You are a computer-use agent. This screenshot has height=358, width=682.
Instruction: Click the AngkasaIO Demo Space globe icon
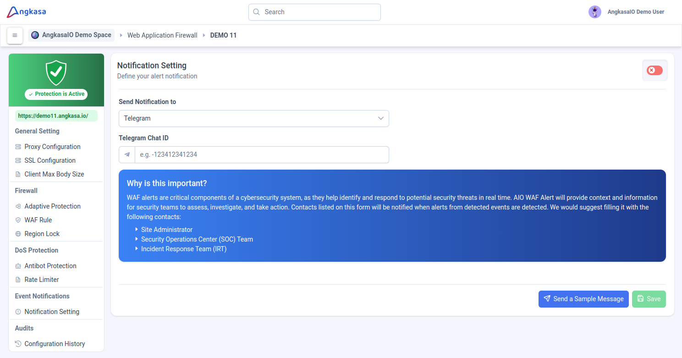tap(35, 35)
